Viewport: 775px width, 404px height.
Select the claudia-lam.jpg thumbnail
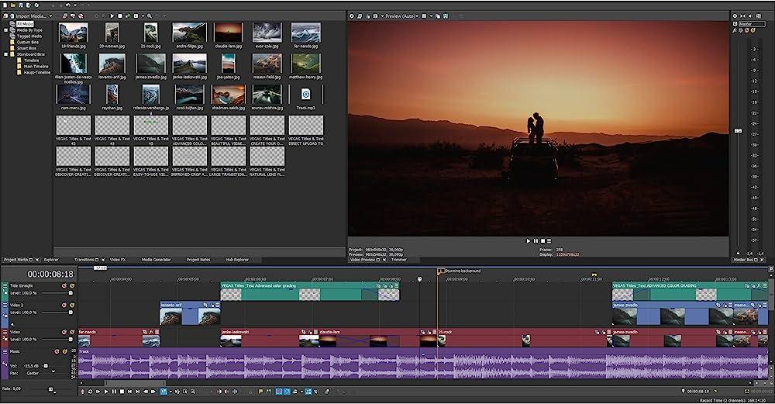coord(228,33)
